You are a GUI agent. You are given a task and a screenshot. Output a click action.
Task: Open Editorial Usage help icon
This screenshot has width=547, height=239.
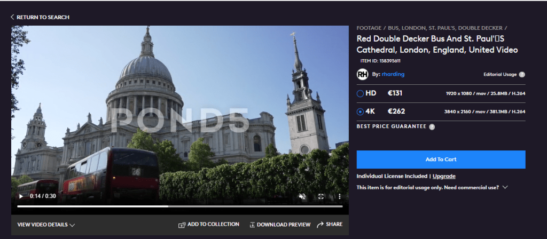[x=522, y=75]
